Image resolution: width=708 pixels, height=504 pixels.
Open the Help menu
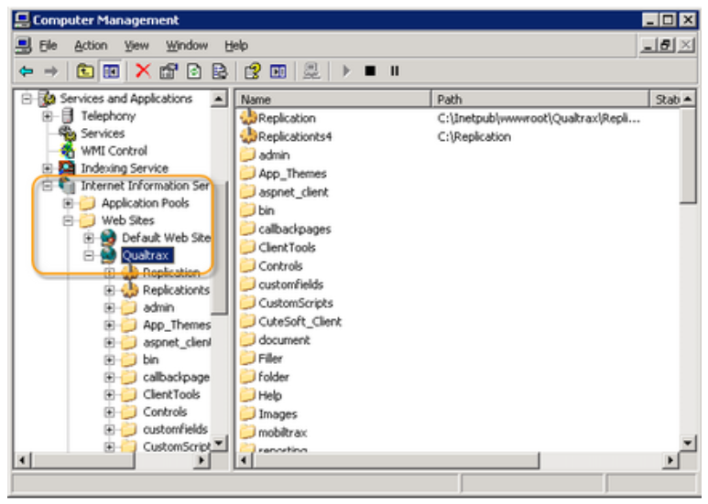(236, 46)
